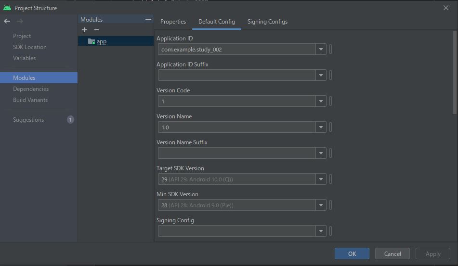Screen dimensions: 458x266
Task: Open Dependencies in the sidebar
Action: click(x=31, y=89)
